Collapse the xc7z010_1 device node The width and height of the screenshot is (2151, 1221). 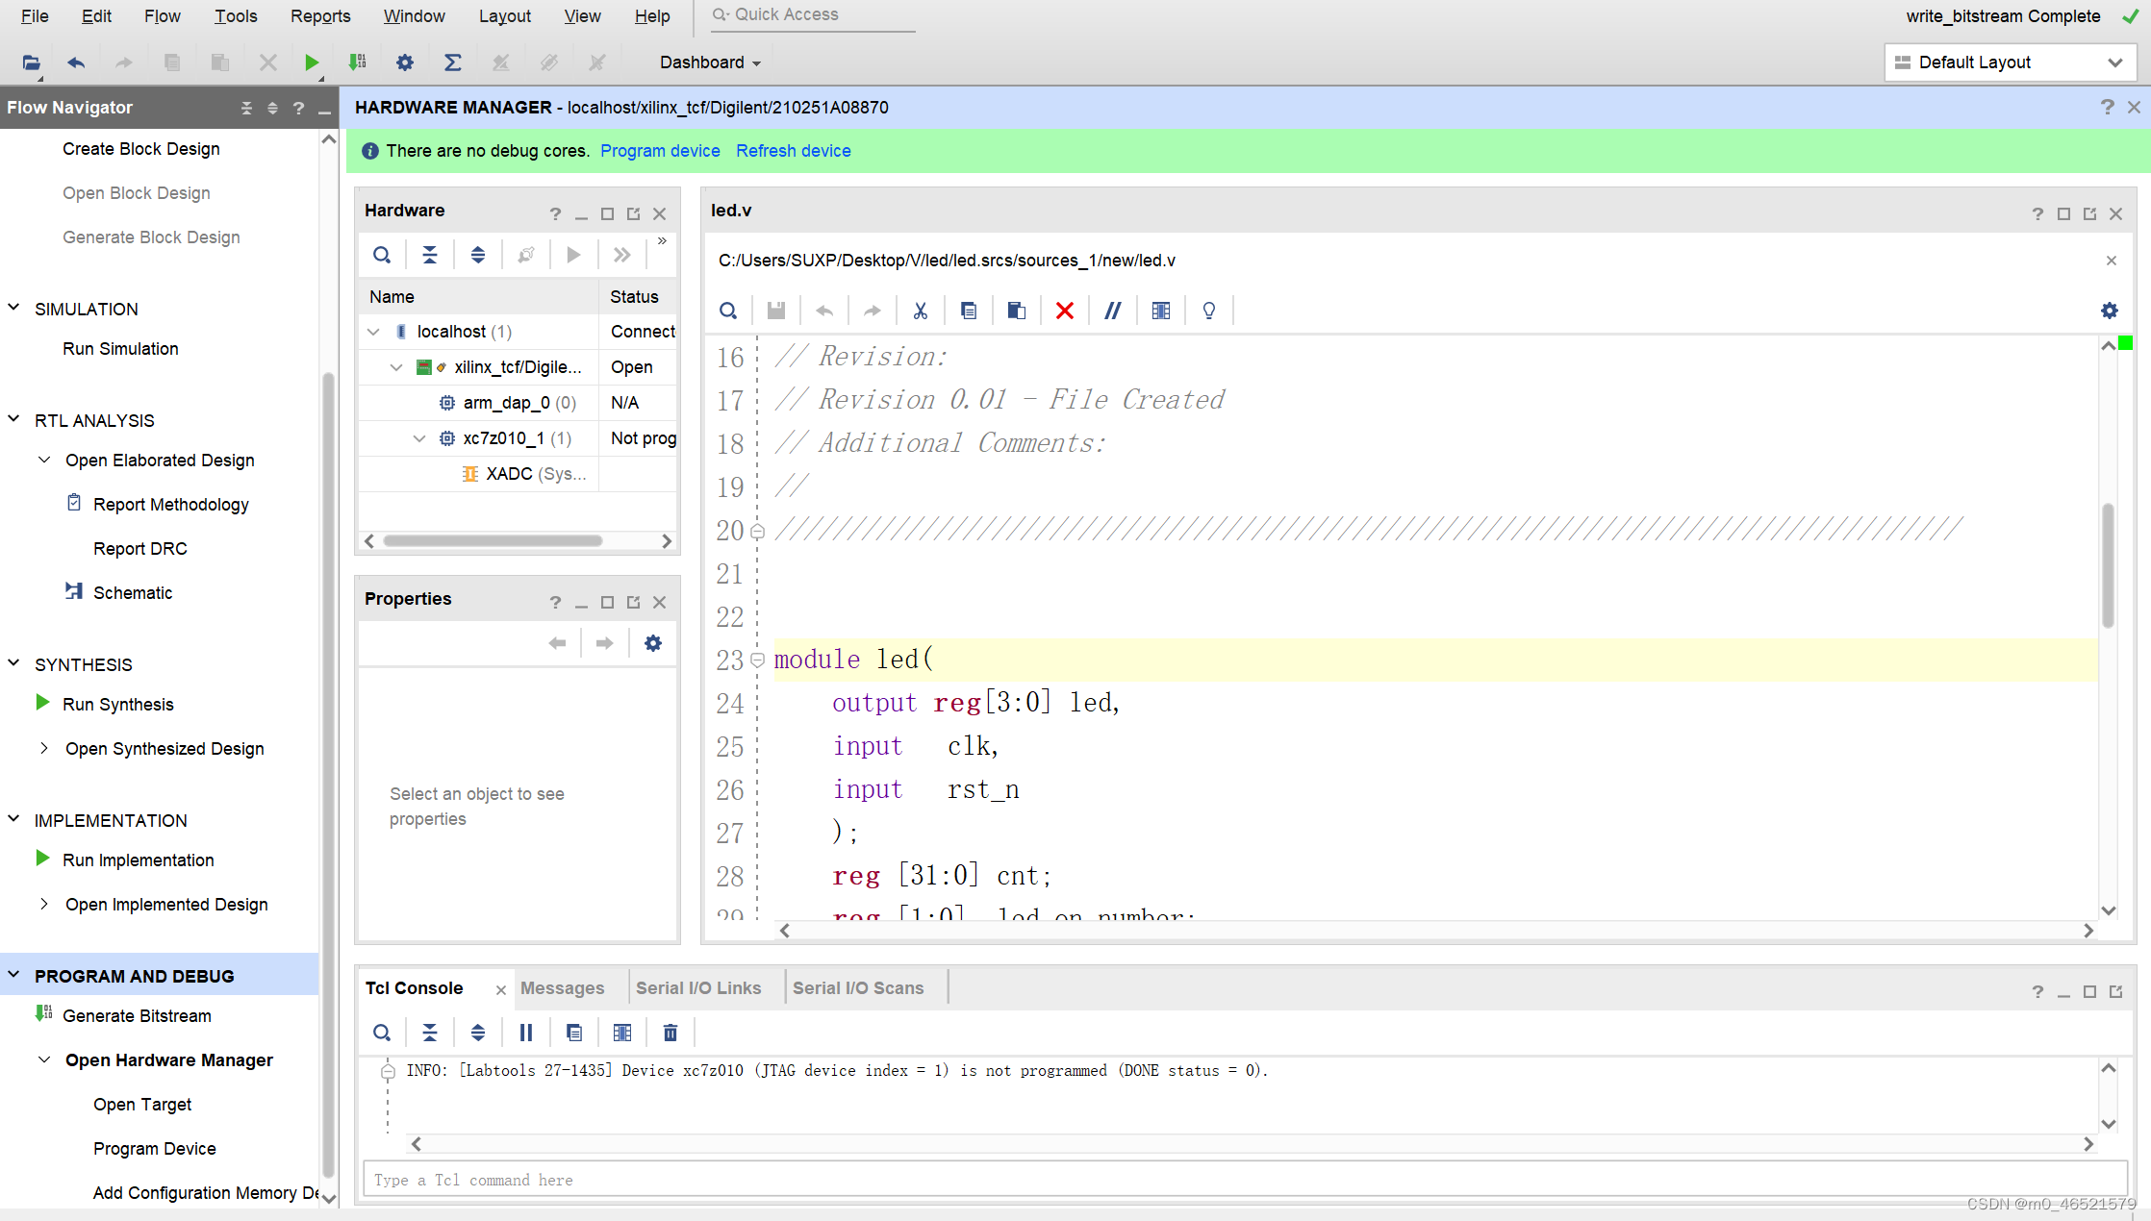[419, 438]
